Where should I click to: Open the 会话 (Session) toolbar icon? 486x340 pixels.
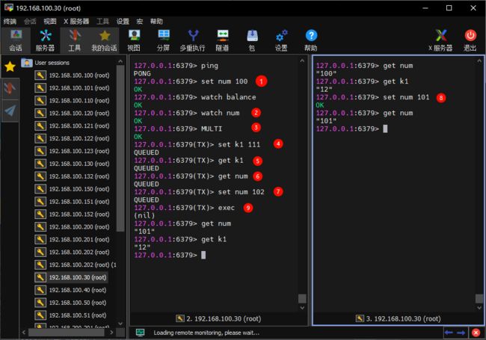[x=16, y=40]
